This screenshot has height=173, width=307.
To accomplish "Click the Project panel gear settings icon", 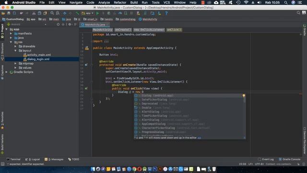I will pyautogui.click(x=70, y=25).
